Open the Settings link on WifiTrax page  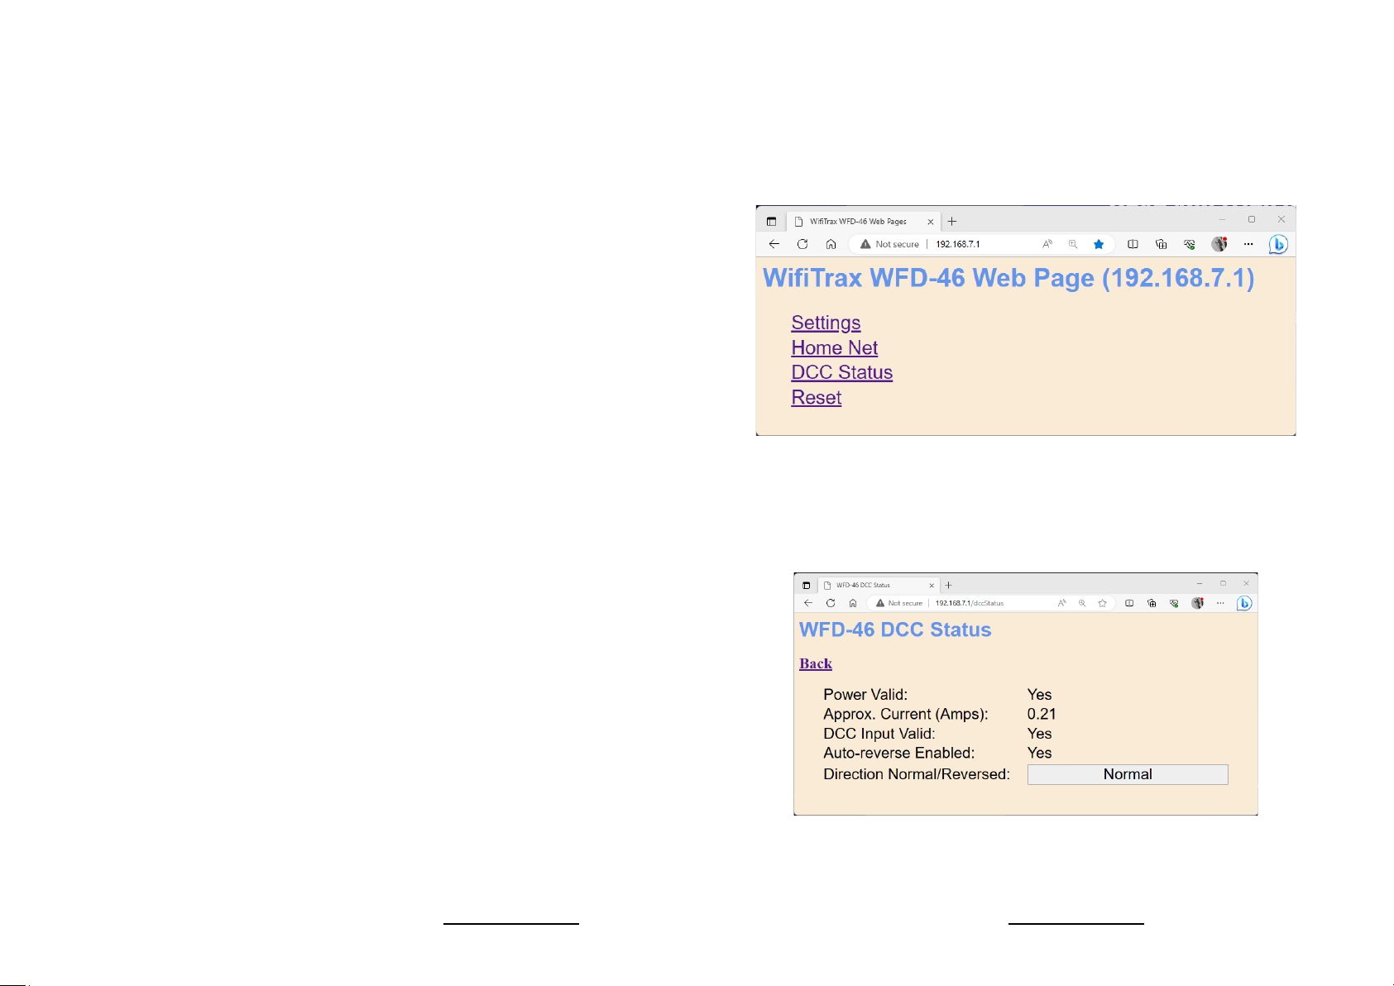(x=826, y=323)
